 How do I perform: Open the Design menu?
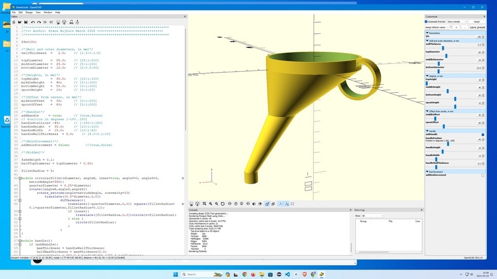click(x=29, y=12)
